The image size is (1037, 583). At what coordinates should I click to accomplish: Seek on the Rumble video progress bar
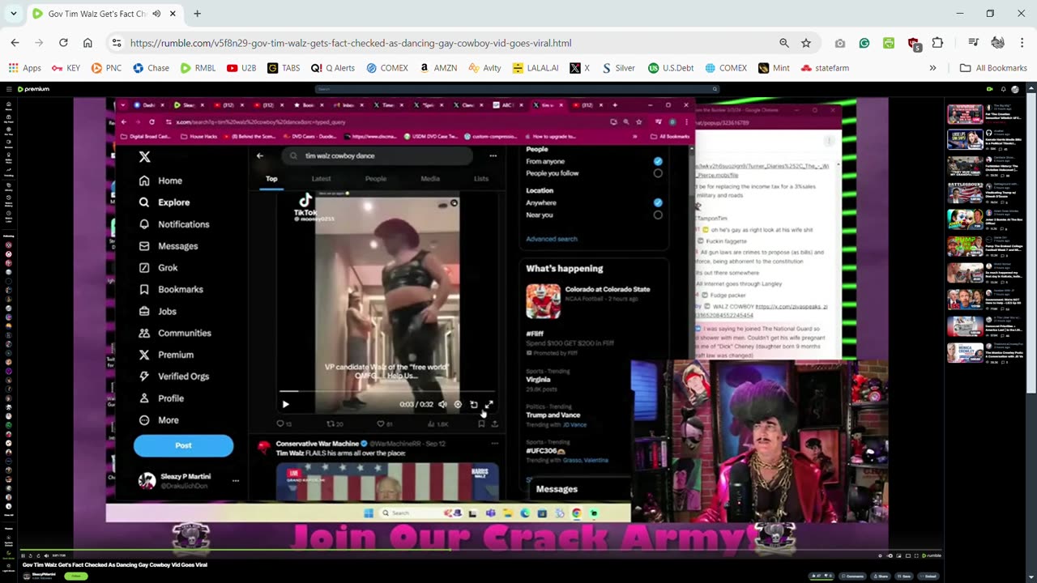(x=481, y=550)
